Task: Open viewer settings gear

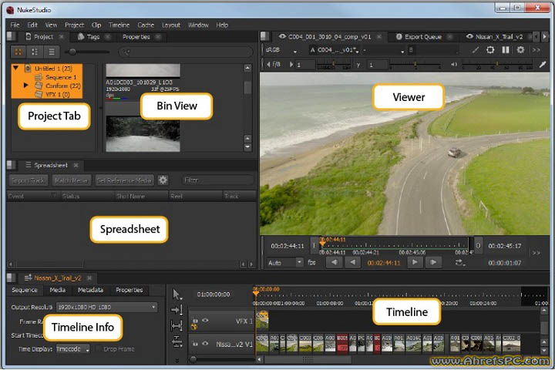Action: click(520, 50)
